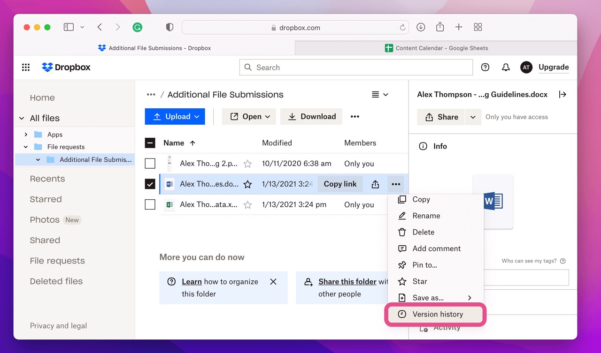Open the Save as... submenu

[x=436, y=298]
